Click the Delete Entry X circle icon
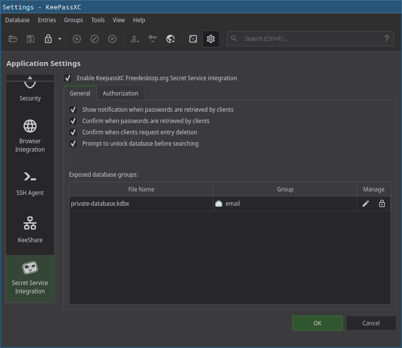 click(112, 39)
